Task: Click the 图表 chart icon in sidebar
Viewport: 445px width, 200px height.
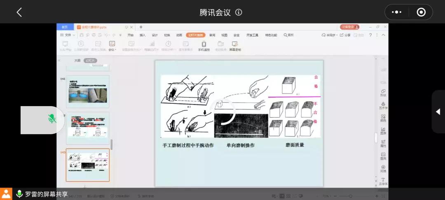Action: tap(383, 130)
